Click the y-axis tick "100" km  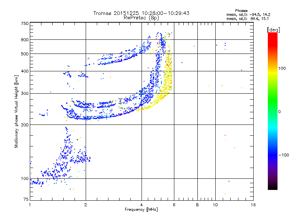point(25,178)
